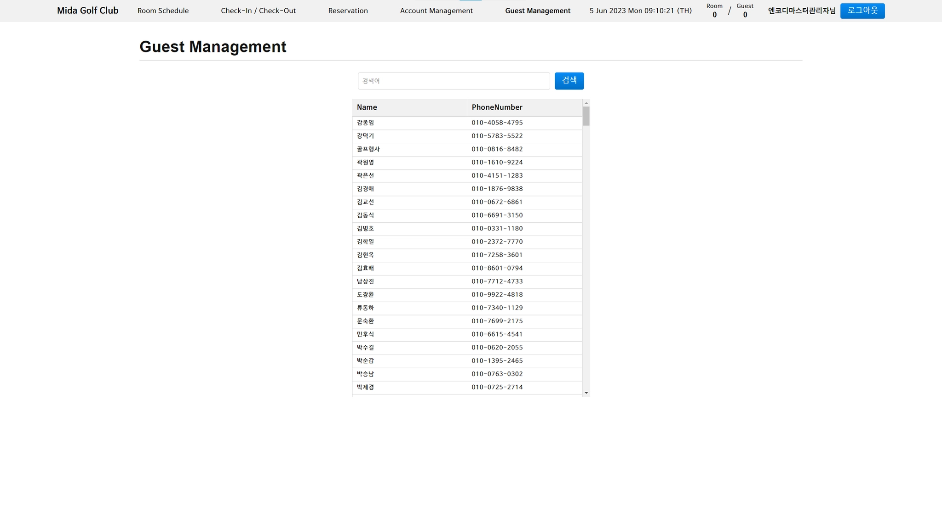Click the scrollbar up arrow
Viewport: 942px width, 529px height.
coord(586,103)
